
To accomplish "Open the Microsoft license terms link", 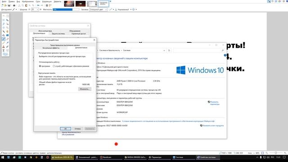I will coord(168,121).
